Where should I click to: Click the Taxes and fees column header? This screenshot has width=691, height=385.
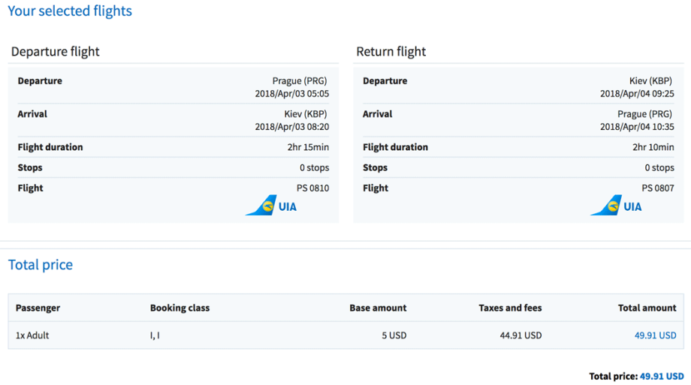pos(510,308)
